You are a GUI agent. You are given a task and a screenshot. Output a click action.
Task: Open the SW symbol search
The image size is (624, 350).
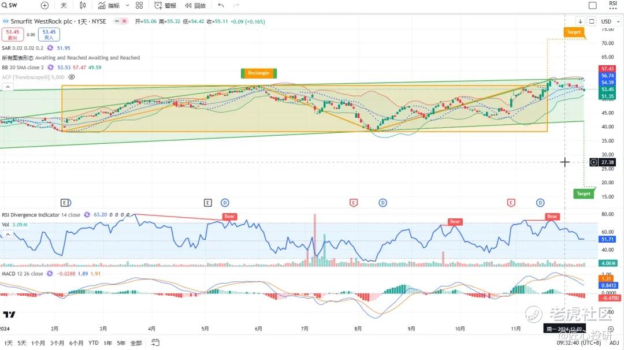click(x=10, y=5)
